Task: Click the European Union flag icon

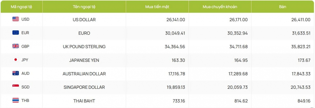Action: point(15,33)
